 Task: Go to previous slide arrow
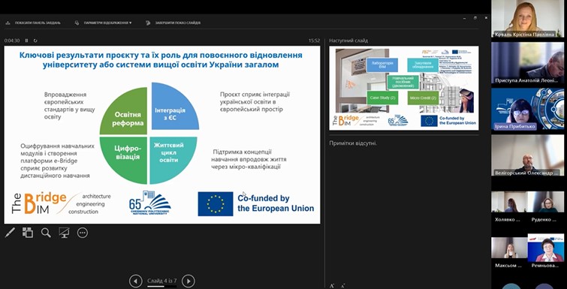[136, 281]
